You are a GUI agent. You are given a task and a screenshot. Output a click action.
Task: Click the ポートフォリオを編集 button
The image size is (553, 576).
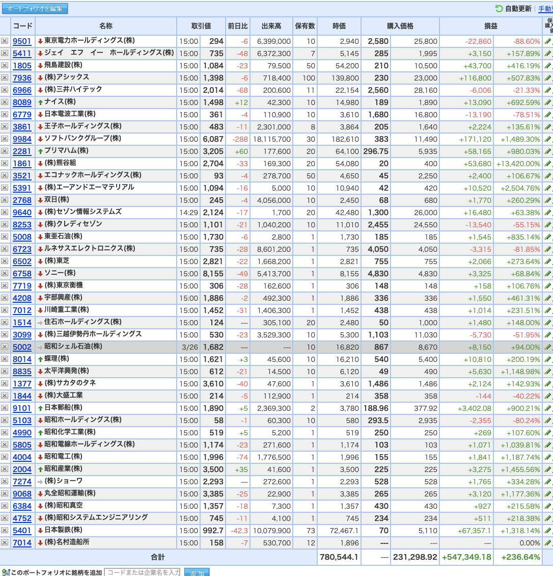35,9
